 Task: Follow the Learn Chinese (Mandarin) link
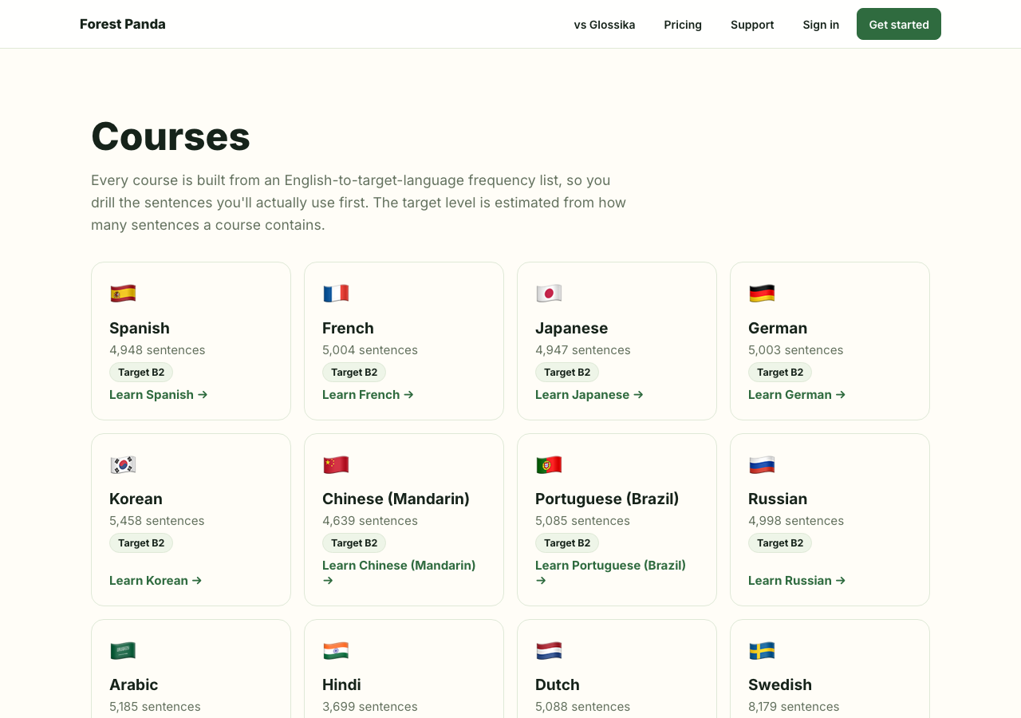(x=399, y=572)
